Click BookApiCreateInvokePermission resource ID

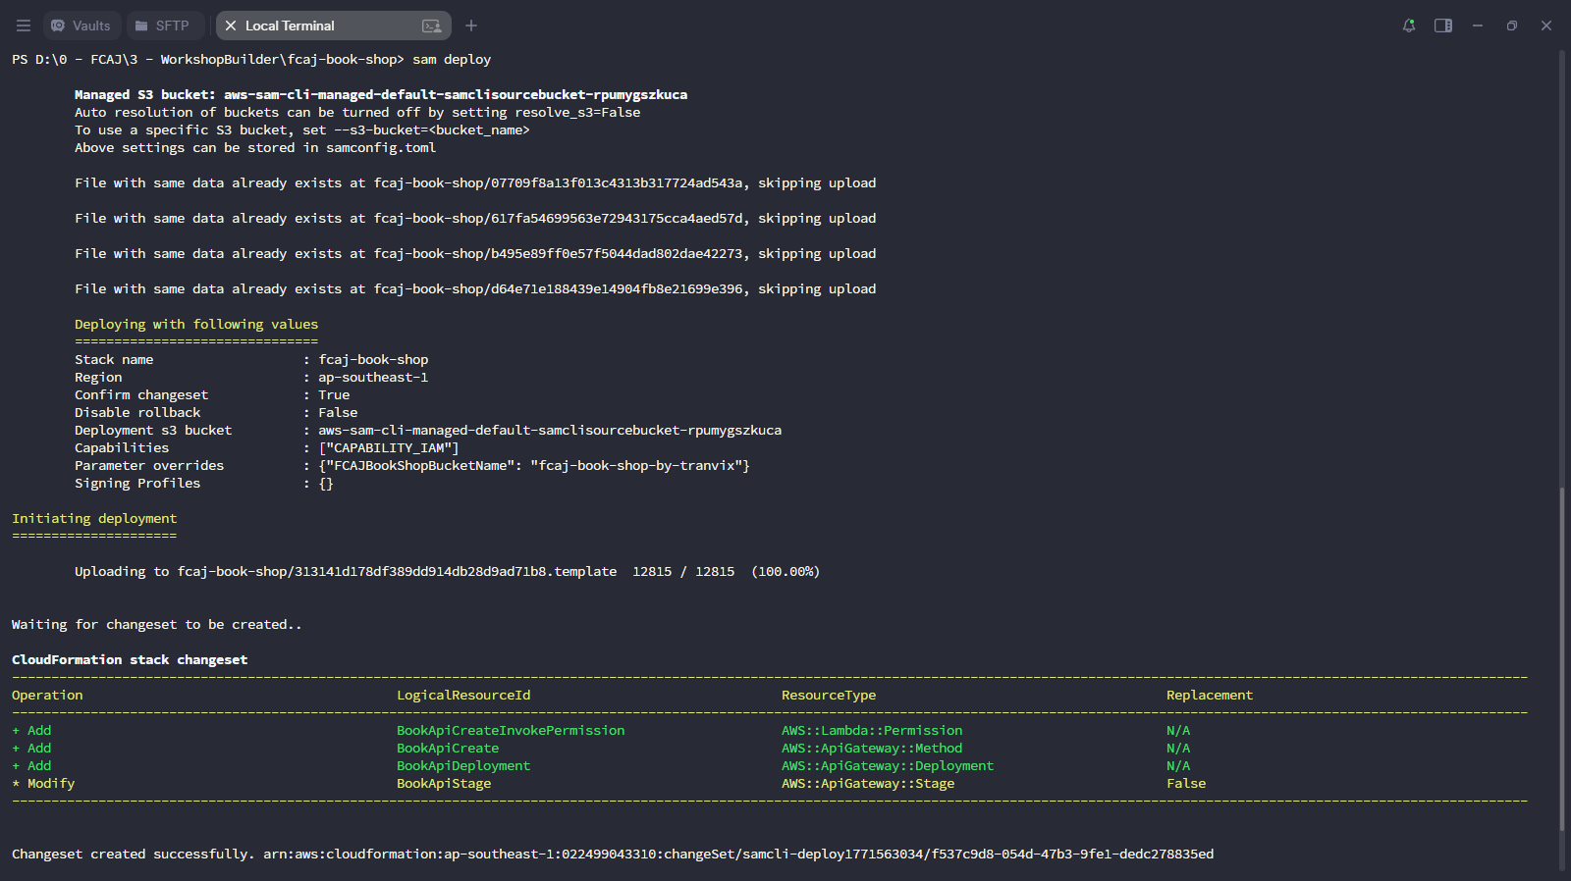[511, 731]
